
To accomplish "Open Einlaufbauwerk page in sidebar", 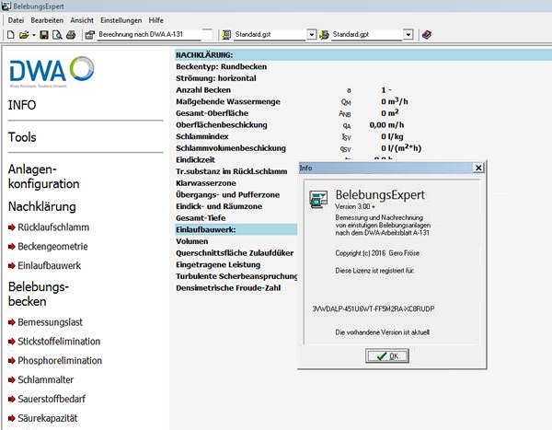I will pyautogui.click(x=50, y=265).
